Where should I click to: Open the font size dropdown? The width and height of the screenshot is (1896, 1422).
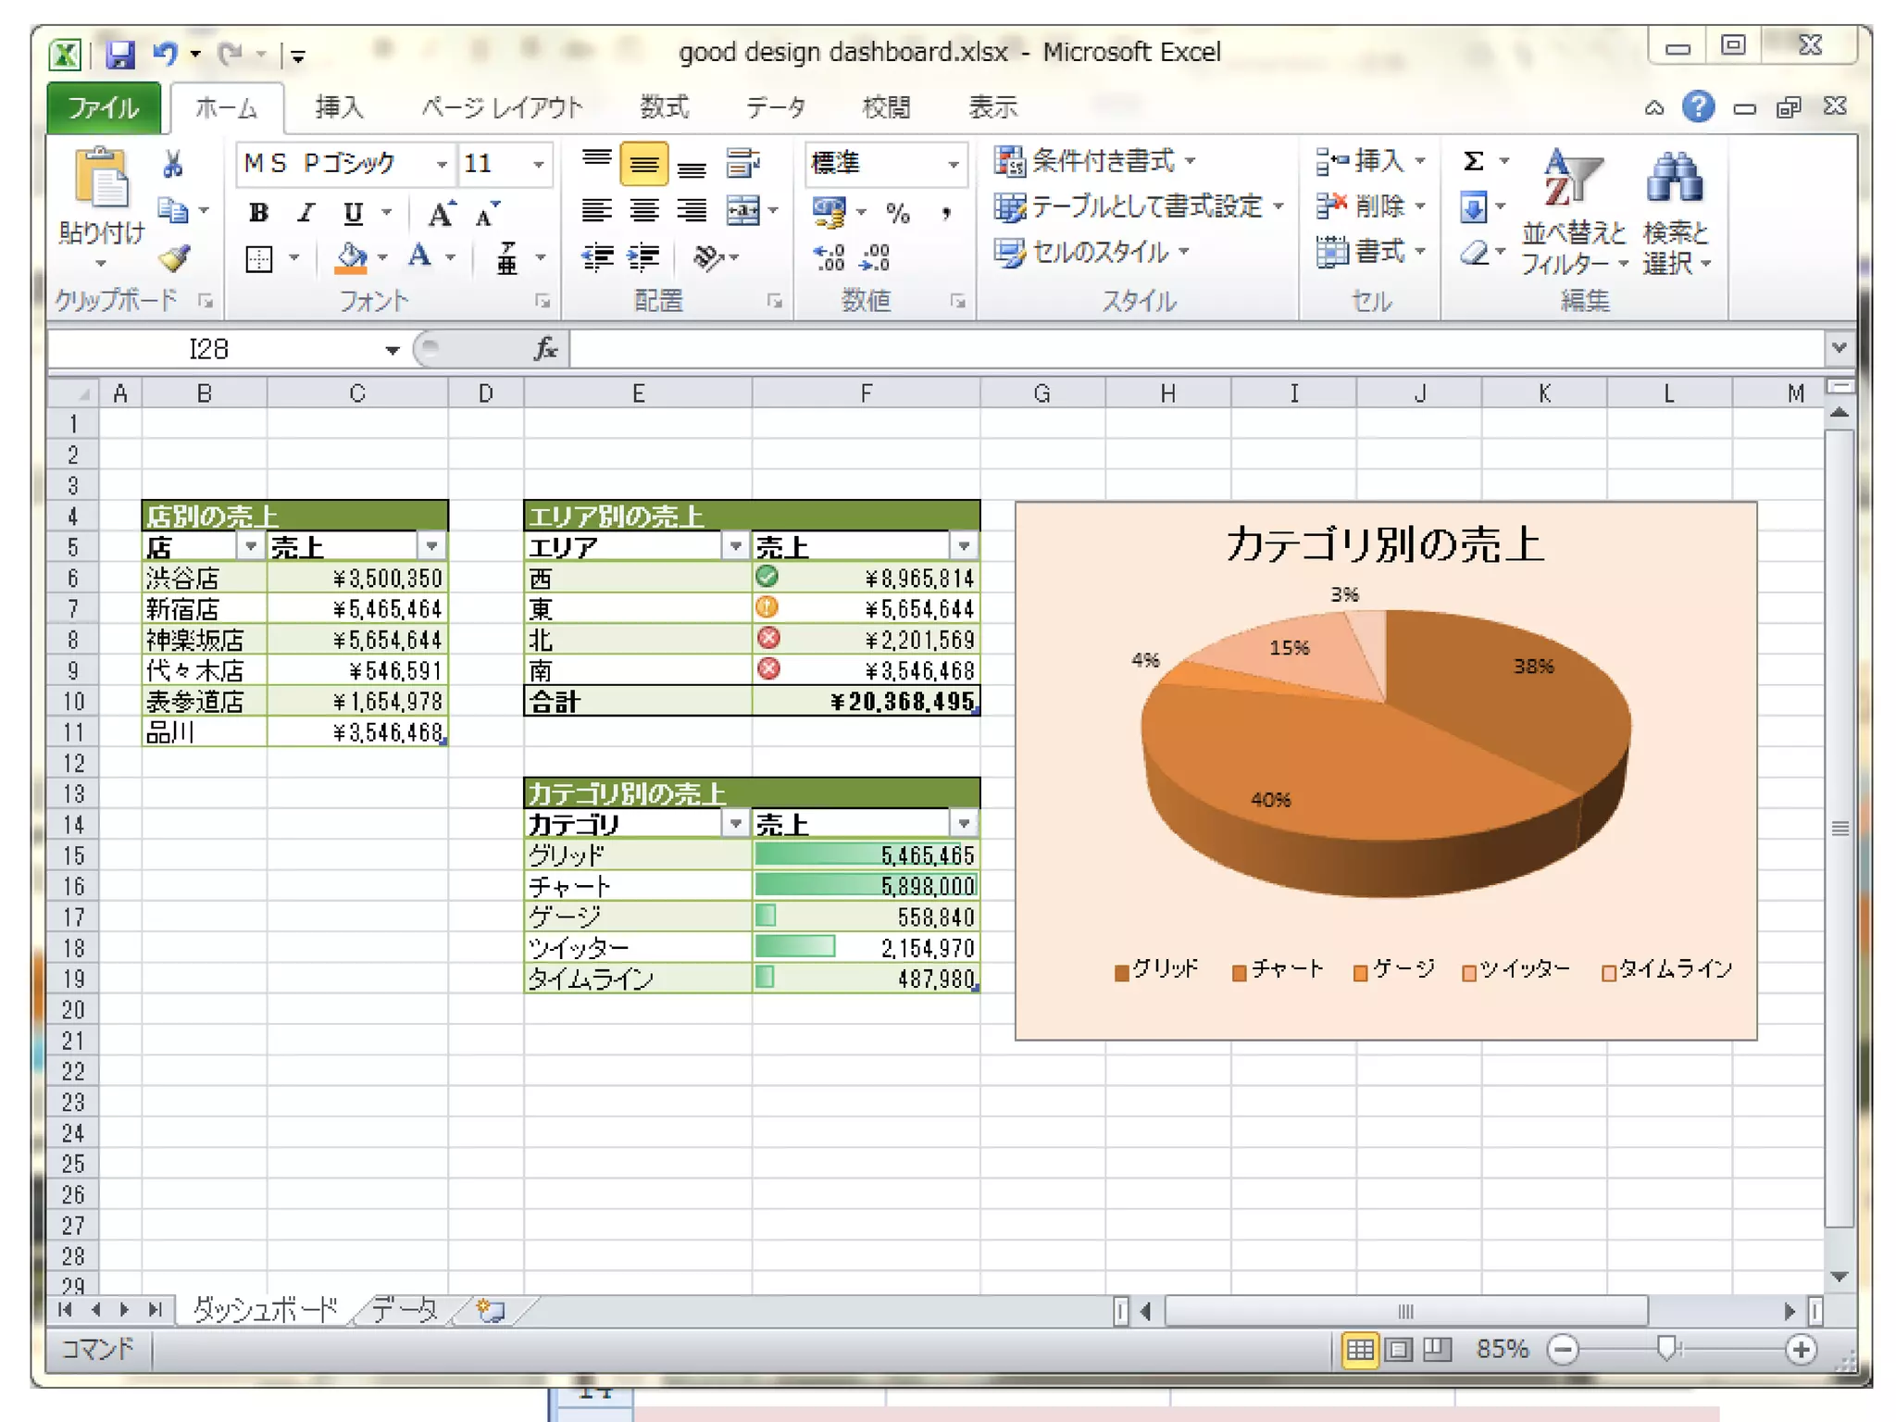[x=538, y=165]
